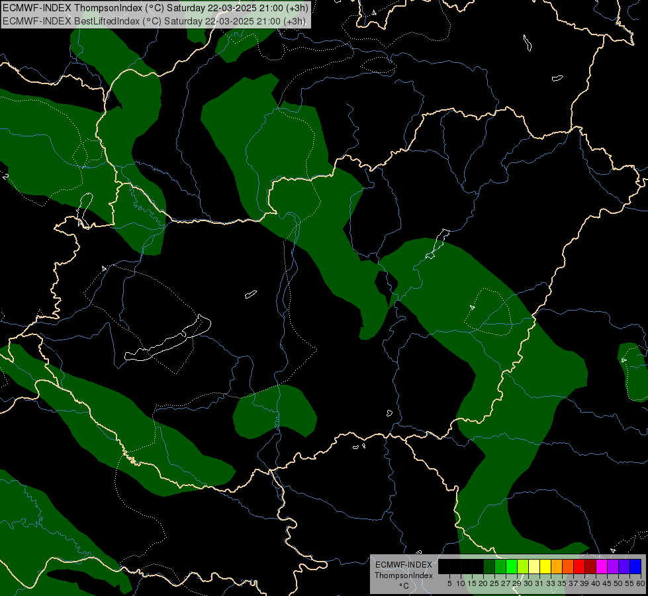Pick the light orange 33–35 legend swatch

click(x=557, y=566)
